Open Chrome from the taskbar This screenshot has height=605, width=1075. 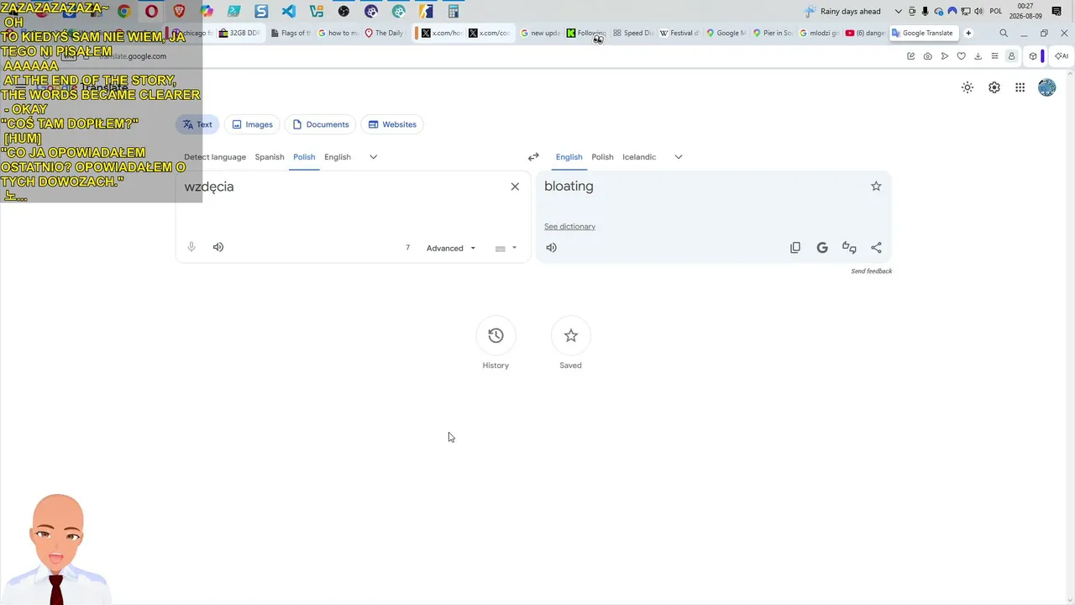click(123, 12)
